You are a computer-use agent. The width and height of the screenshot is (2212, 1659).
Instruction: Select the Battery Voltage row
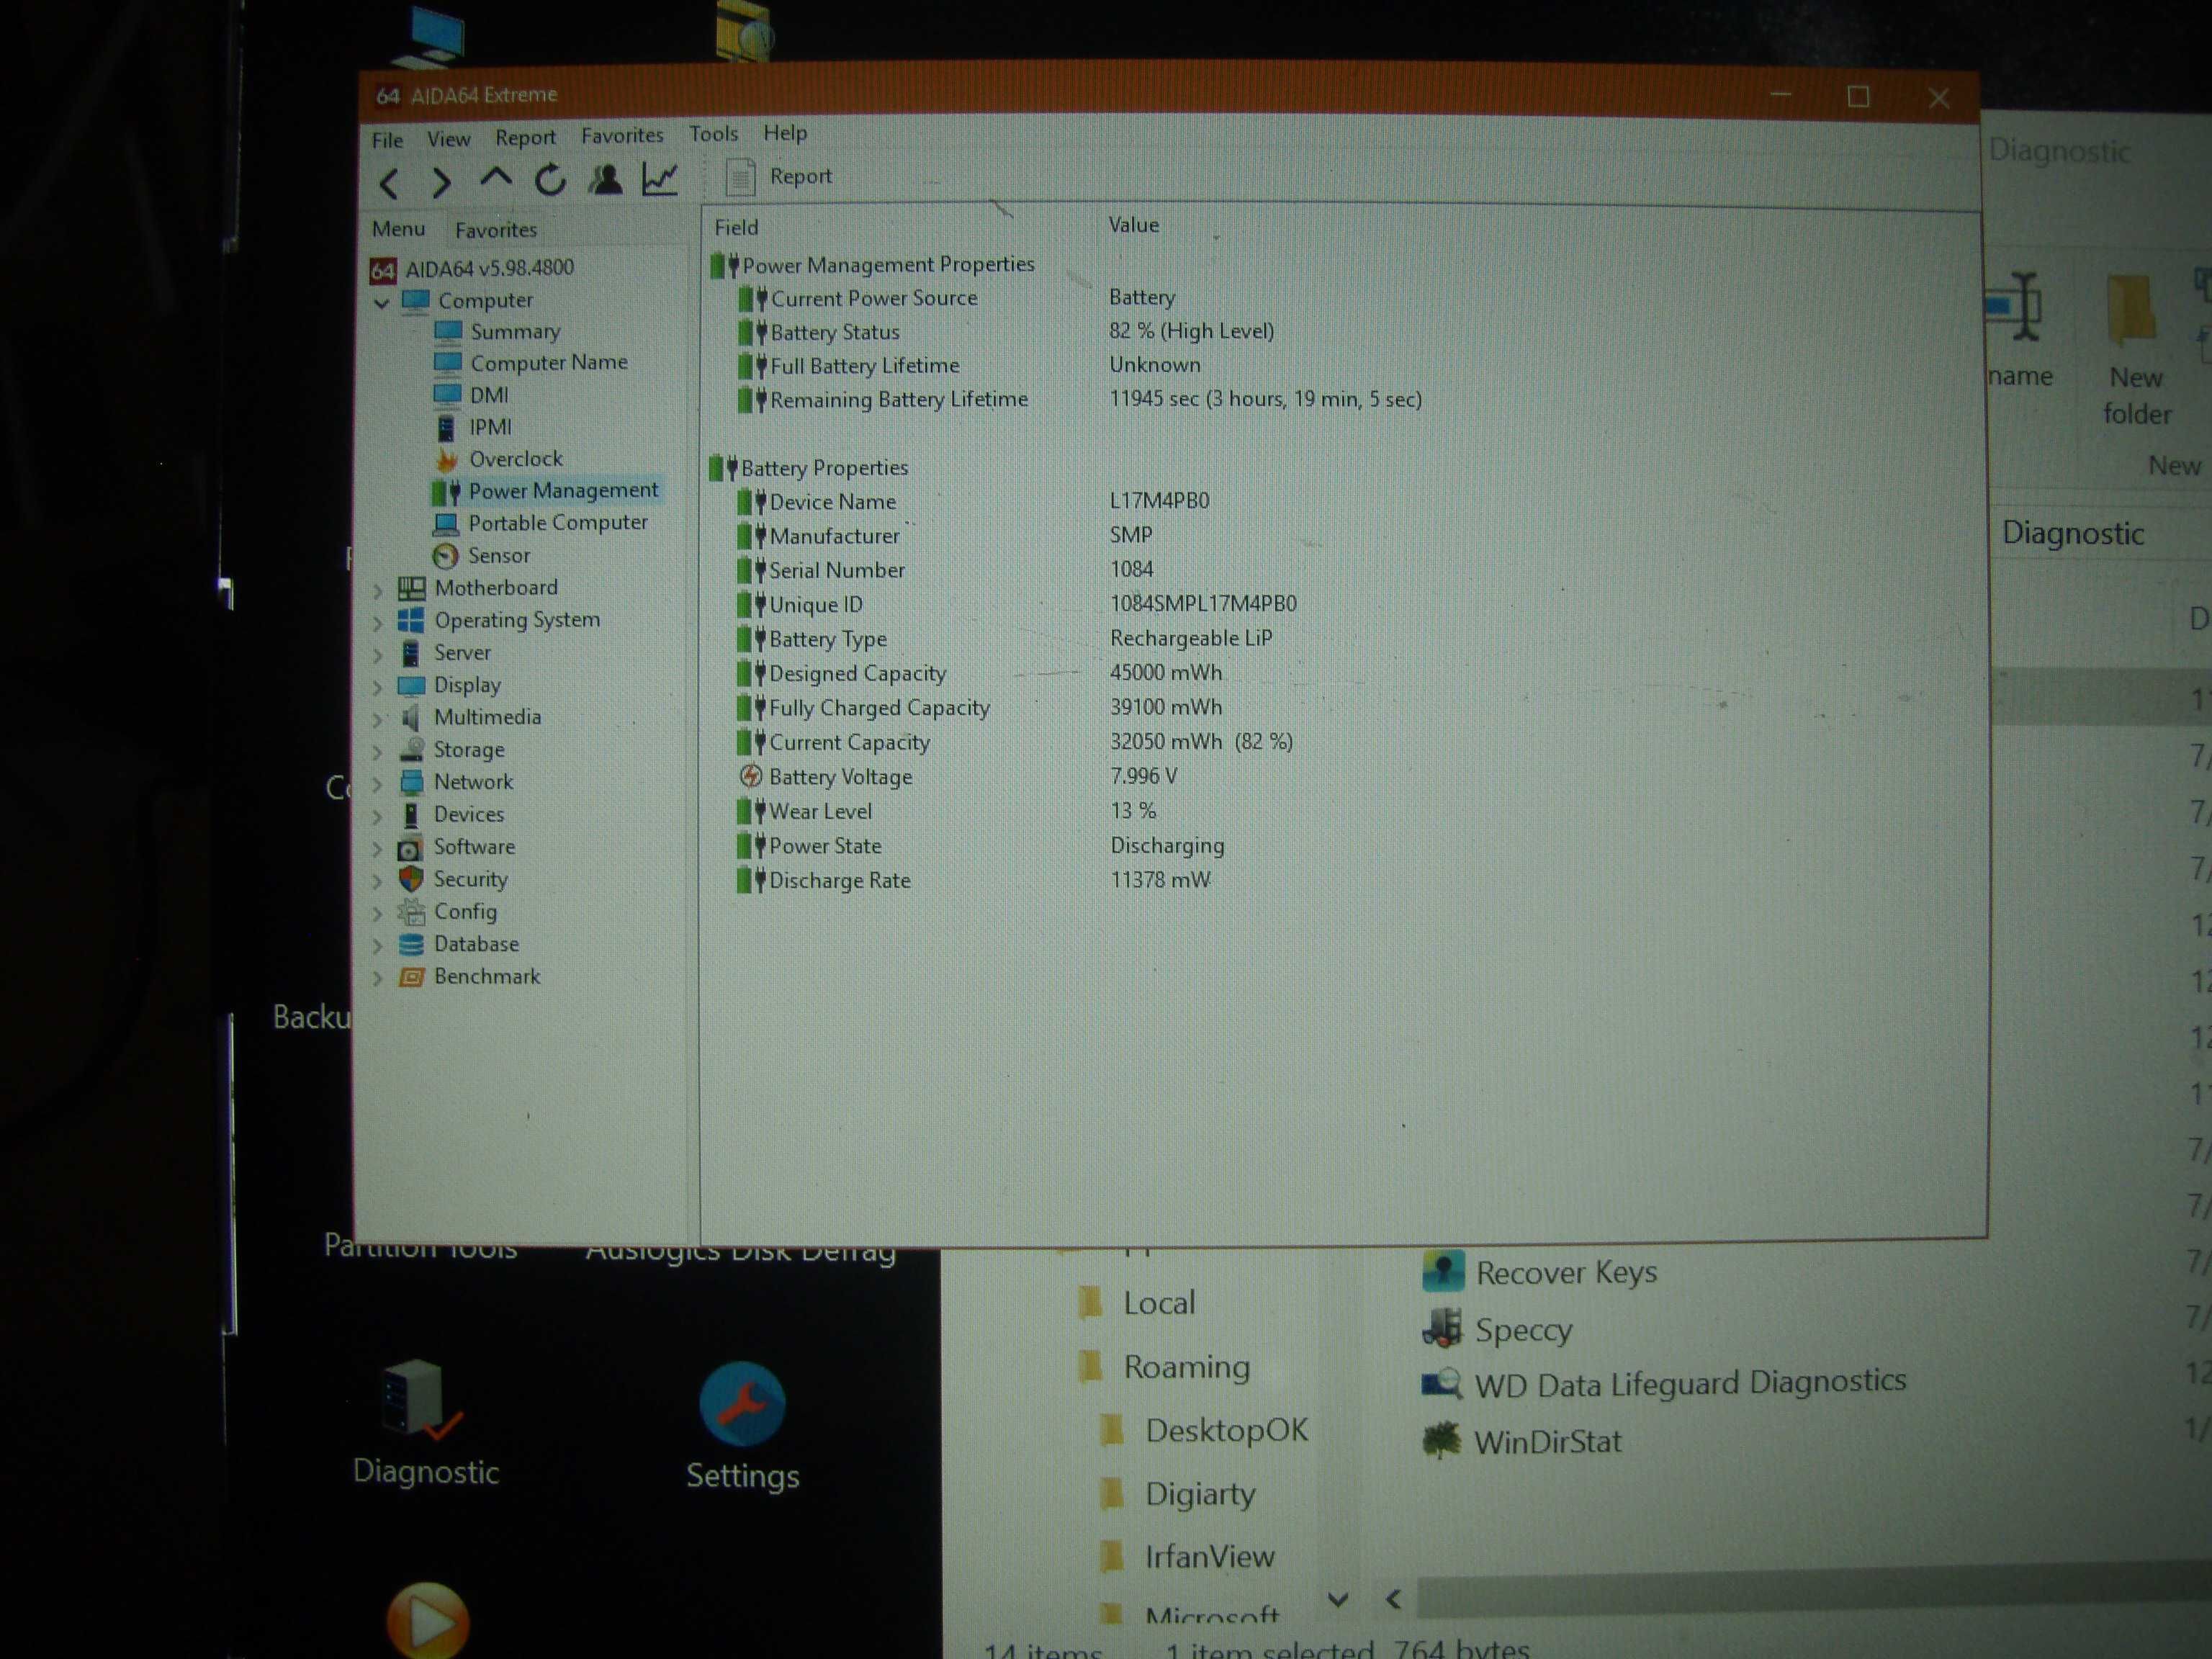click(958, 776)
